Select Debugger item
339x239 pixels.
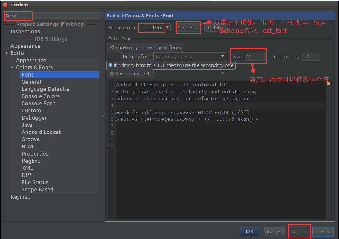coord(34,118)
